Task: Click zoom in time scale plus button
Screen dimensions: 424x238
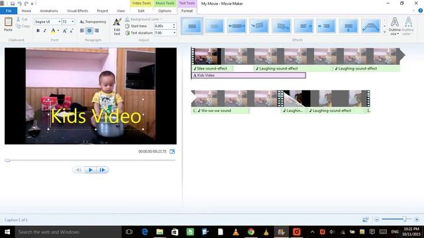Action: tap(417, 219)
